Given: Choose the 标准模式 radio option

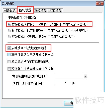Looking at the screenshot, I should pos(9,31).
